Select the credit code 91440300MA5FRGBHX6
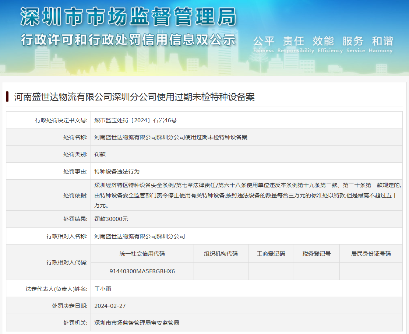The width and height of the screenshot is (409, 334). click(142, 271)
